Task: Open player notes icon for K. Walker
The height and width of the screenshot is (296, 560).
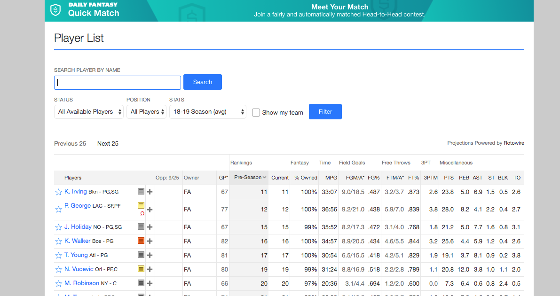Action: pos(141,241)
